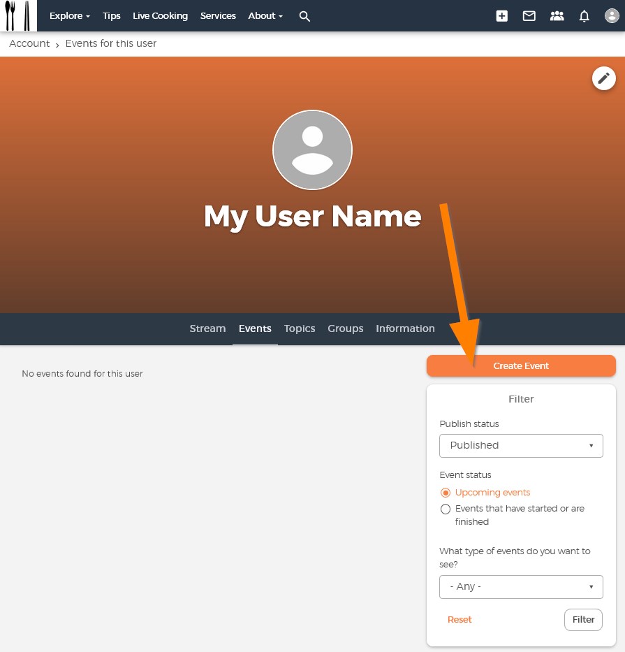625x652 pixels.
Task: Click the fork and knife site logo
Action: click(18, 15)
